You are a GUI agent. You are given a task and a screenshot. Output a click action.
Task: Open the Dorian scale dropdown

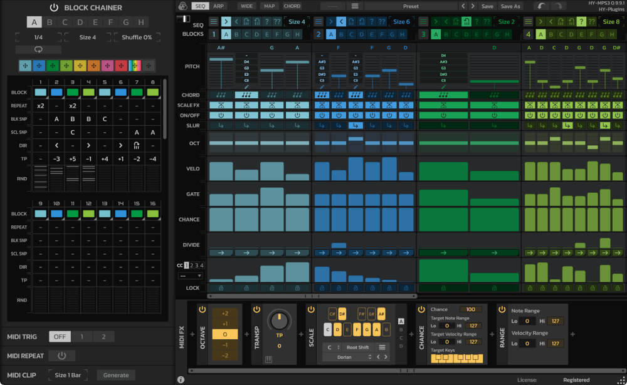(344, 357)
